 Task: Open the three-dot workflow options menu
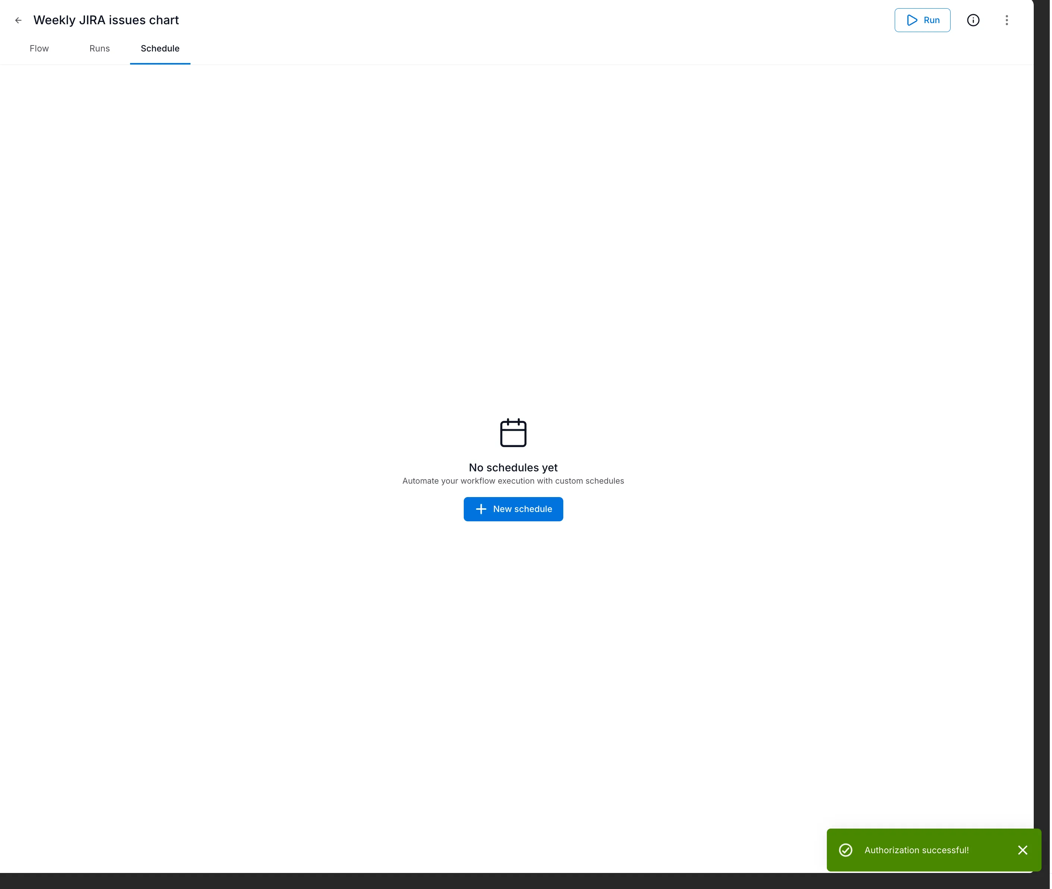tap(1007, 20)
